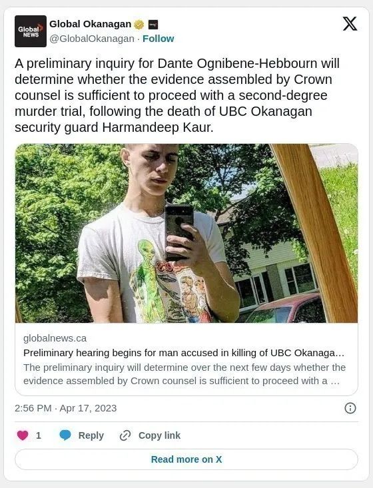This screenshot has height=488, width=373.
Task: Click the Global News profile avatar
Action: point(31,31)
